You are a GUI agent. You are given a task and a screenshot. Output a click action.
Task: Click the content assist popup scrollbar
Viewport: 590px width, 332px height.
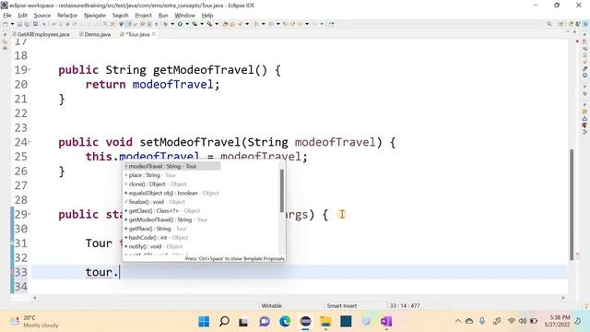click(282, 191)
